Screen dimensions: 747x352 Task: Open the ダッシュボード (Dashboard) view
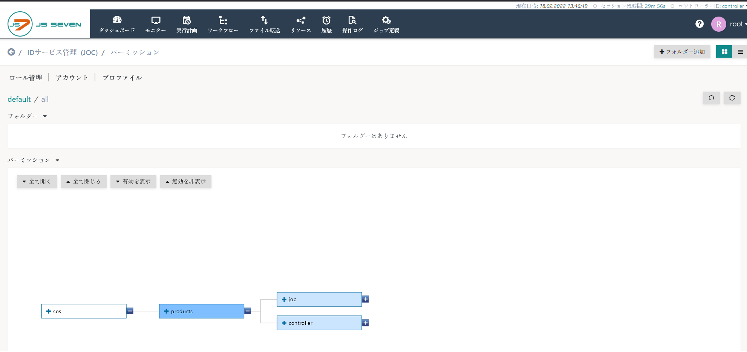click(117, 23)
